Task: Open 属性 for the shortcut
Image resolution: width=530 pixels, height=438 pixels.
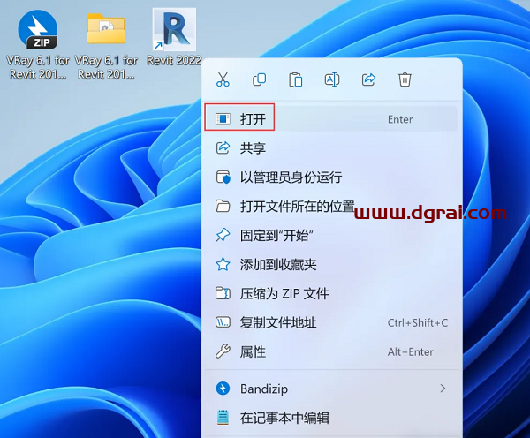Action: (253, 351)
